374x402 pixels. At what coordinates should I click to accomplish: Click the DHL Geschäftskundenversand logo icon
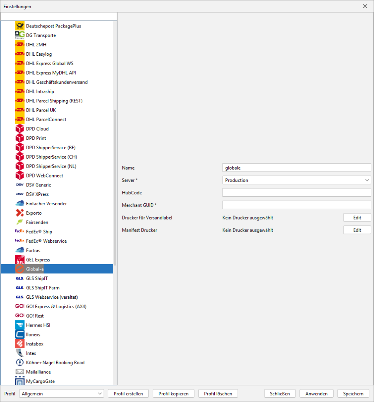coord(20,82)
